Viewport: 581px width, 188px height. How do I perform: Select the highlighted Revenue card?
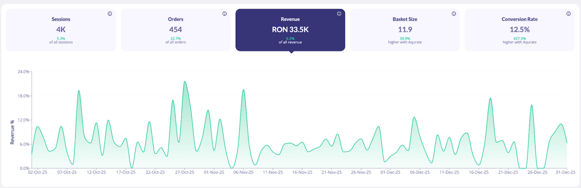[290, 30]
